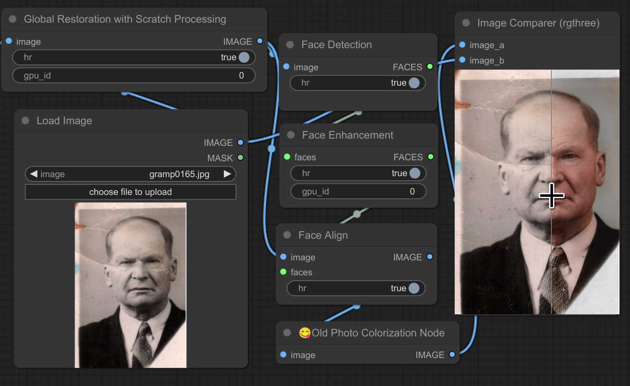Viewport: 630px width, 386px height.
Task: Click the Global Restoration gpu_id value field
Action: coord(133,76)
